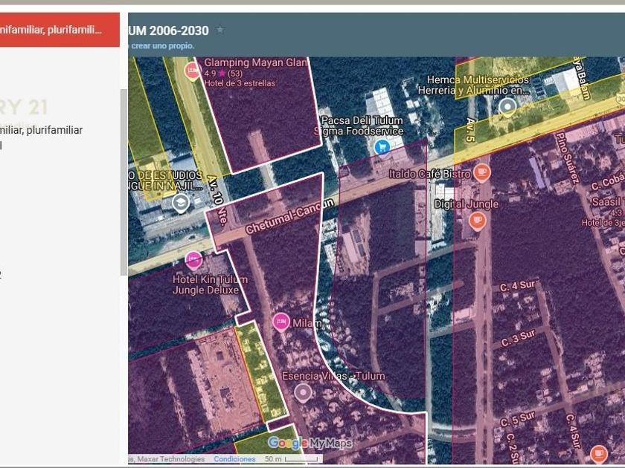Screen dimensions: 625x468
Task: Select the Hemca Multiservicios location pin
Action: [507, 108]
